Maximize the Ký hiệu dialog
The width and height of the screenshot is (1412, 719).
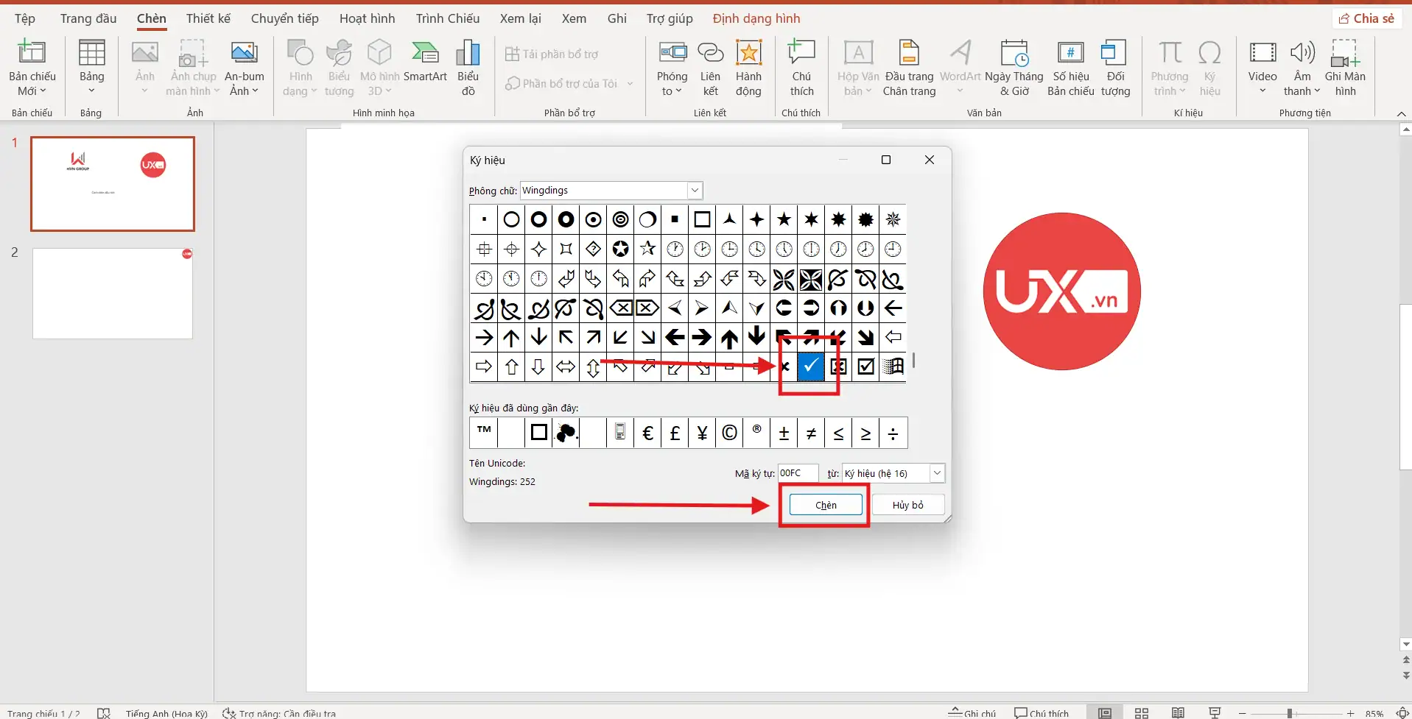tap(886, 160)
